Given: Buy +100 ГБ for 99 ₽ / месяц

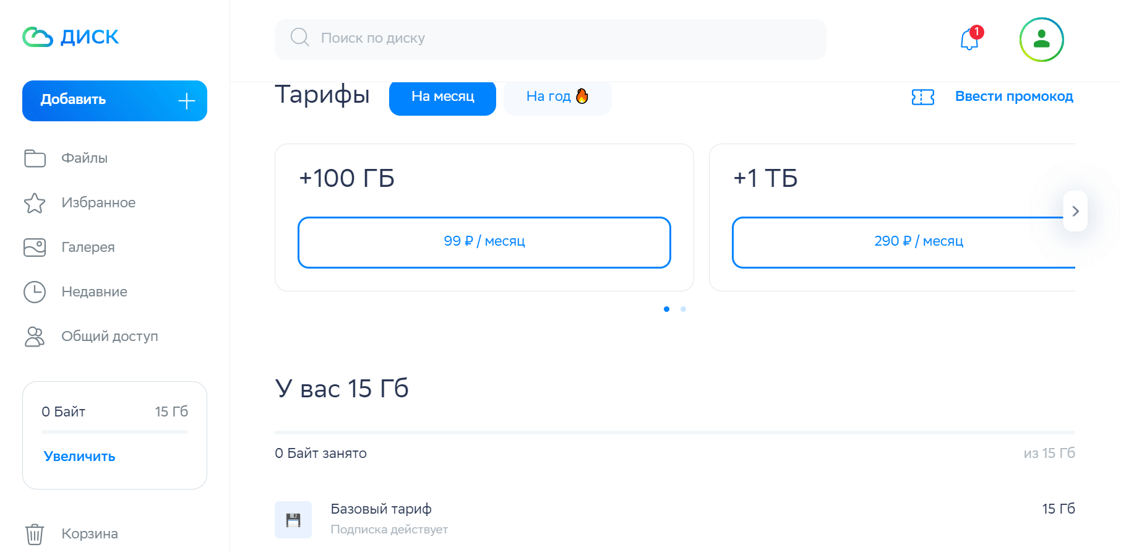Looking at the screenshot, I should pyautogui.click(x=484, y=243).
